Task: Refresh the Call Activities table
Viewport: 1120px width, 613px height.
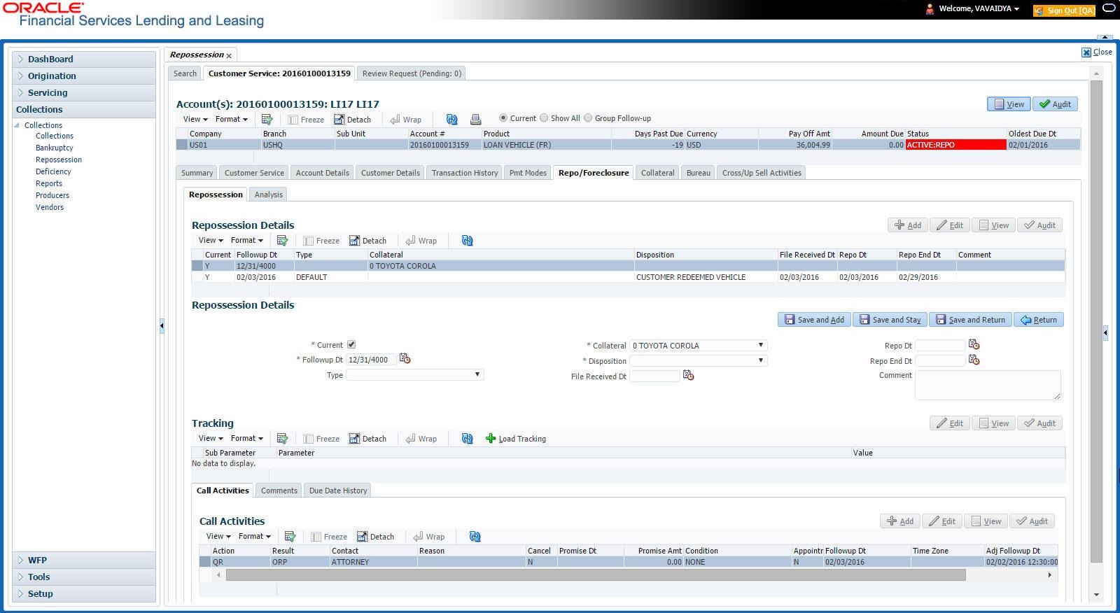Action: pos(475,537)
